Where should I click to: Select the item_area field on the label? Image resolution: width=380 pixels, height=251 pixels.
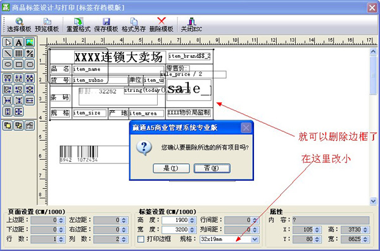pos(147,113)
